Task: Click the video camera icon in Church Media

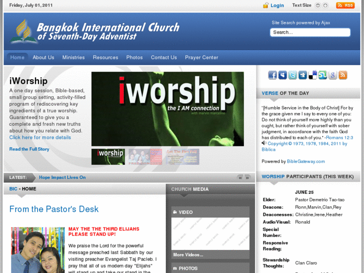Action: point(175,212)
